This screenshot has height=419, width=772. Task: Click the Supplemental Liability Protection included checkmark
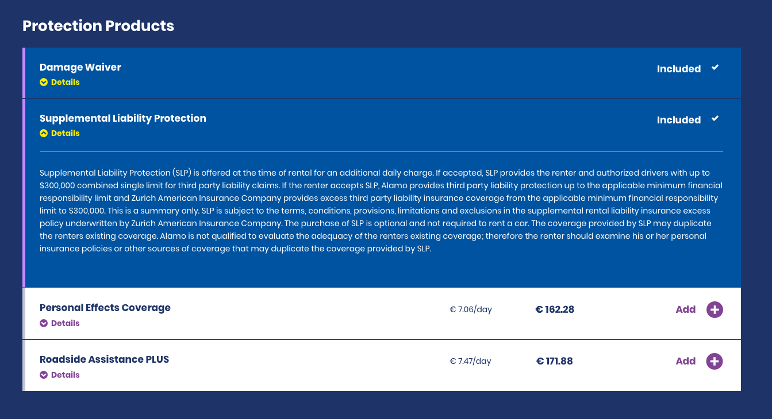pyautogui.click(x=715, y=119)
